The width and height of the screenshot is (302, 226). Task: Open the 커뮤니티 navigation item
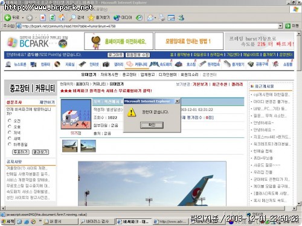pos(137,64)
